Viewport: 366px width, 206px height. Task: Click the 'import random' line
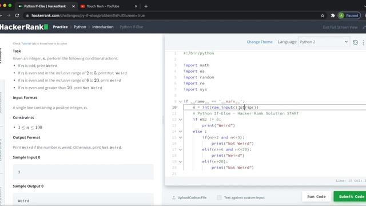(198, 77)
